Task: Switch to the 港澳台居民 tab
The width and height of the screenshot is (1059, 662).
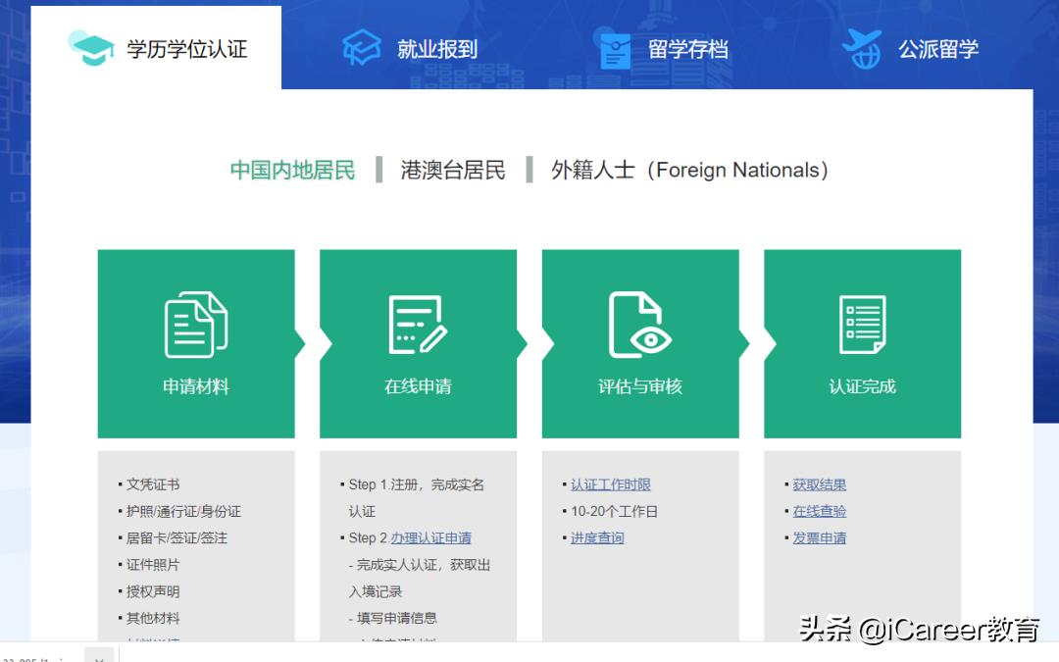Action: (x=452, y=170)
